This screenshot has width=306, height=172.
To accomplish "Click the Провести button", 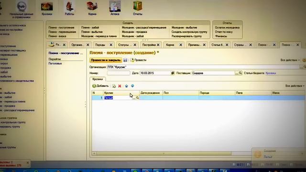I will point(138,60).
